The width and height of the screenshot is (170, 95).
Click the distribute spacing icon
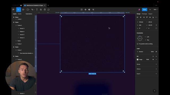click(156, 17)
